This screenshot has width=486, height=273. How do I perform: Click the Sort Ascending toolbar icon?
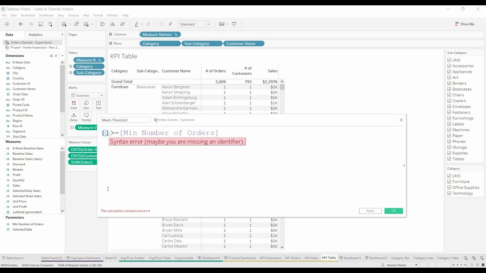click(x=112, y=24)
